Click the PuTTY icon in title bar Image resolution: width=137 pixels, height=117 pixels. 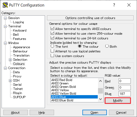pyautogui.click(x=5, y=5)
